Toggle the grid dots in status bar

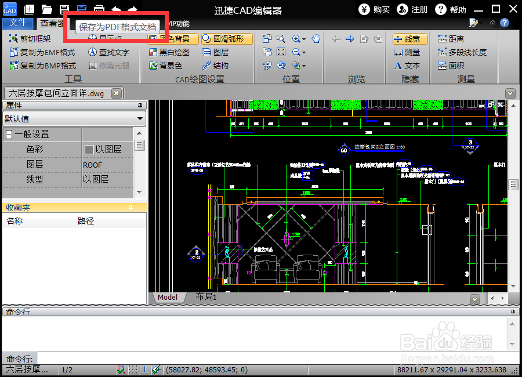(133, 369)
